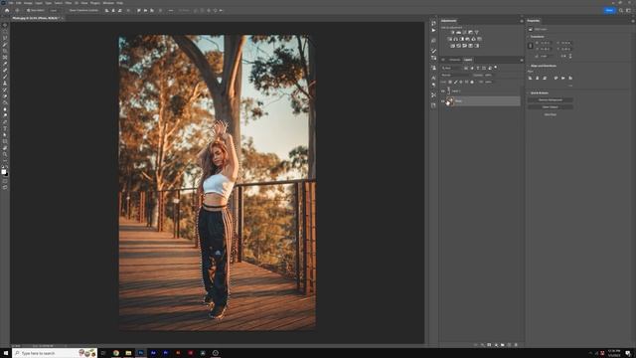
Task: Add layer mask from Layers panel footer
Action: click(489, 345)
